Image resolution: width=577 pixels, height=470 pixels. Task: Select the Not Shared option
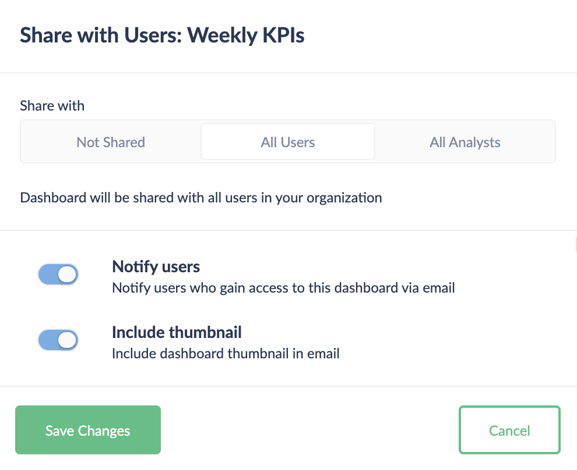tap(111, 142)
